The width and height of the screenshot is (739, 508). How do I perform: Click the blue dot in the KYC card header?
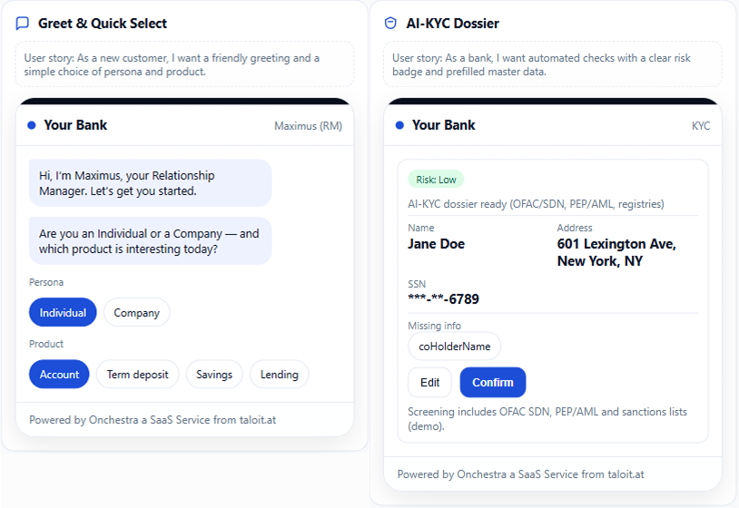(399, 125)
